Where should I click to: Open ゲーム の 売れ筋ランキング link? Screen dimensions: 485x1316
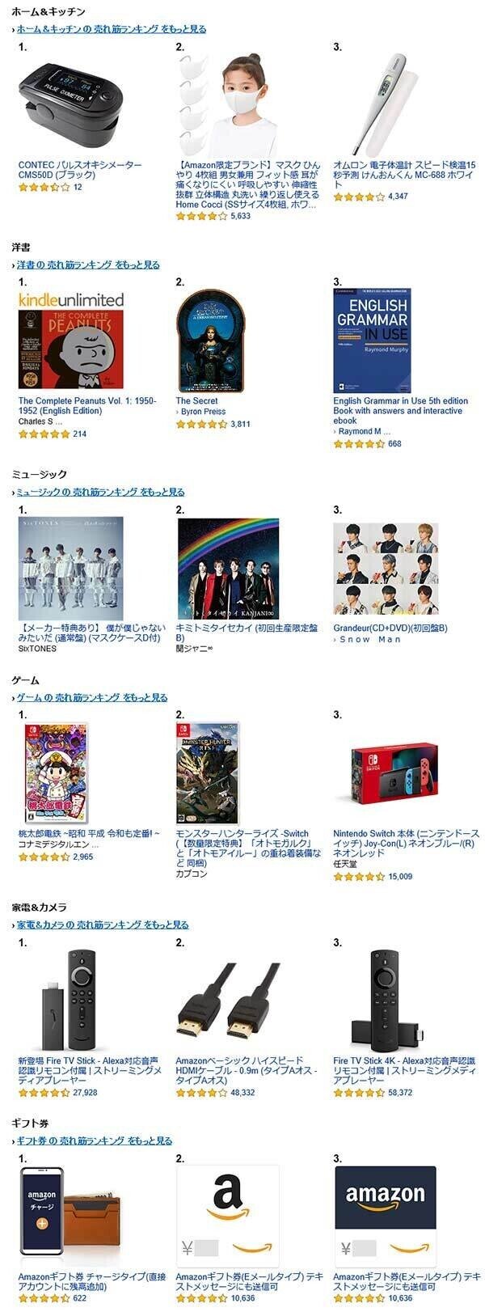pos(92,697)
